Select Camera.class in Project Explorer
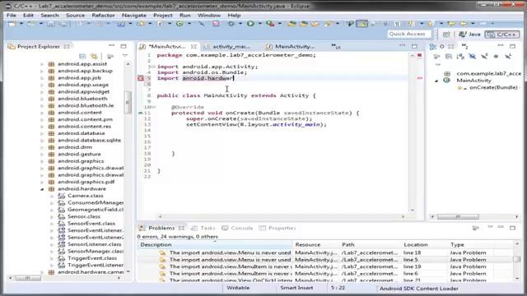527x296 pixels. (x=86, y=196)
